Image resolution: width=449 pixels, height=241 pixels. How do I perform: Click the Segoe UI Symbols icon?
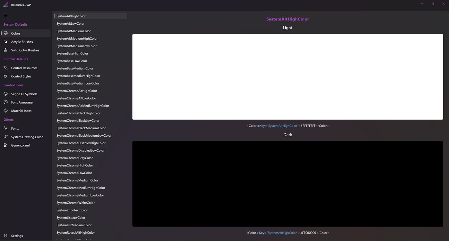click(5, 94)
